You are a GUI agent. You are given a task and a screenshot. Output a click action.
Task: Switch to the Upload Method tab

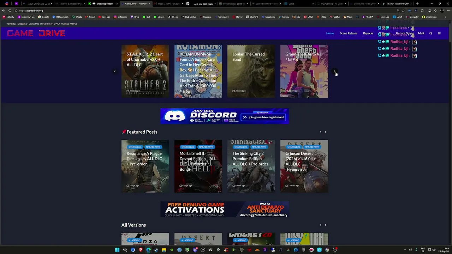pos(266,4)
